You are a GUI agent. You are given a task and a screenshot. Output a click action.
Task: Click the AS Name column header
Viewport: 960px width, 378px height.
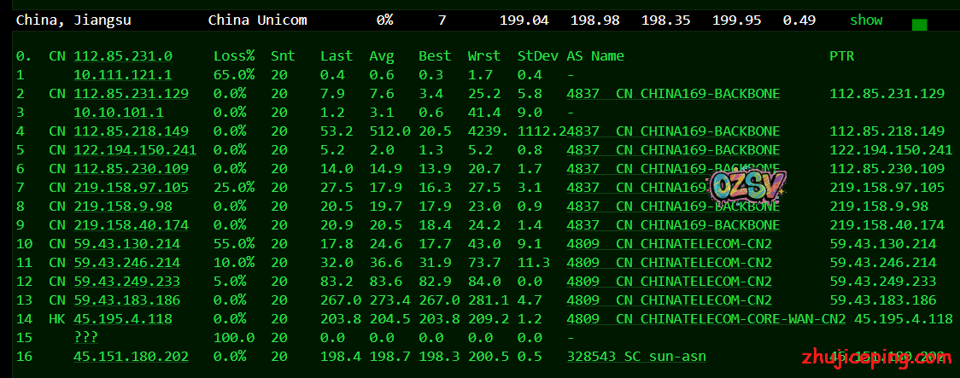[x=595, y=56]
